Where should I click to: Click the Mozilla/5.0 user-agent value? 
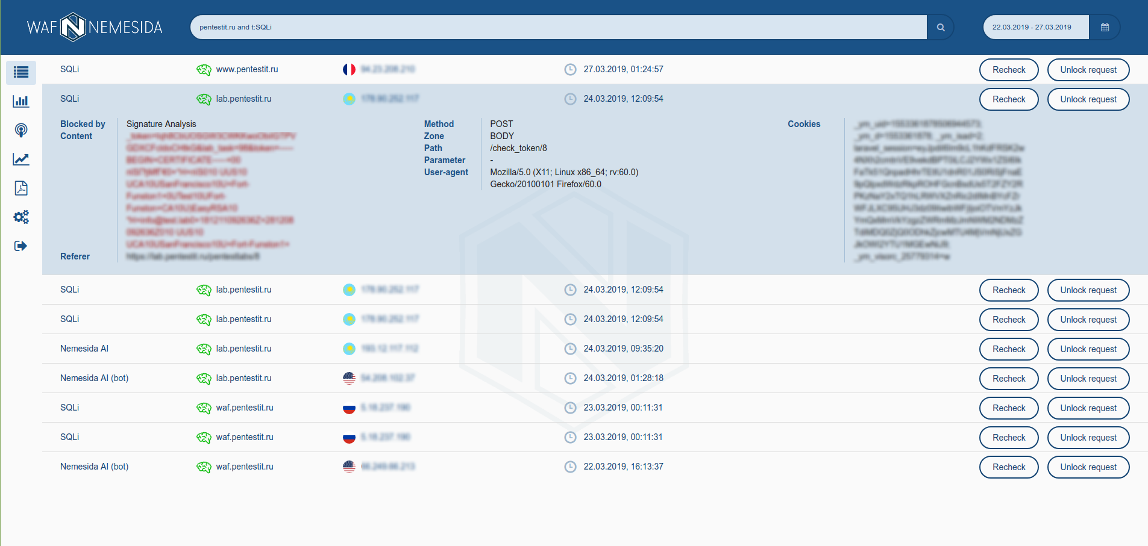coord(564,178)
